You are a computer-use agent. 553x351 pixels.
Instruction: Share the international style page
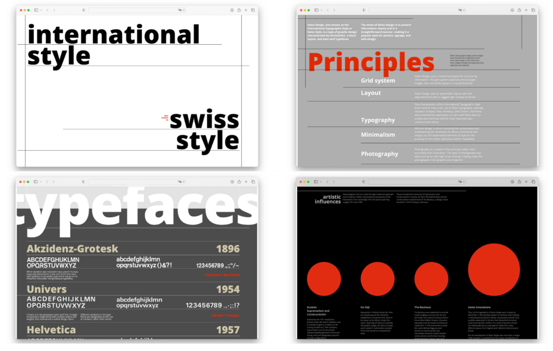click(239, 10)
